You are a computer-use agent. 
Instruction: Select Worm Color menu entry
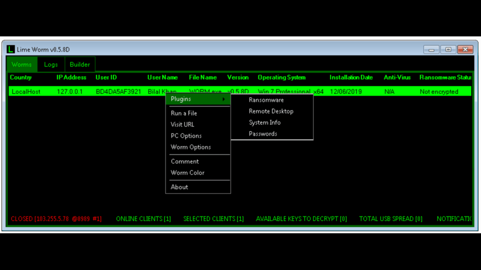coord(187,172)
